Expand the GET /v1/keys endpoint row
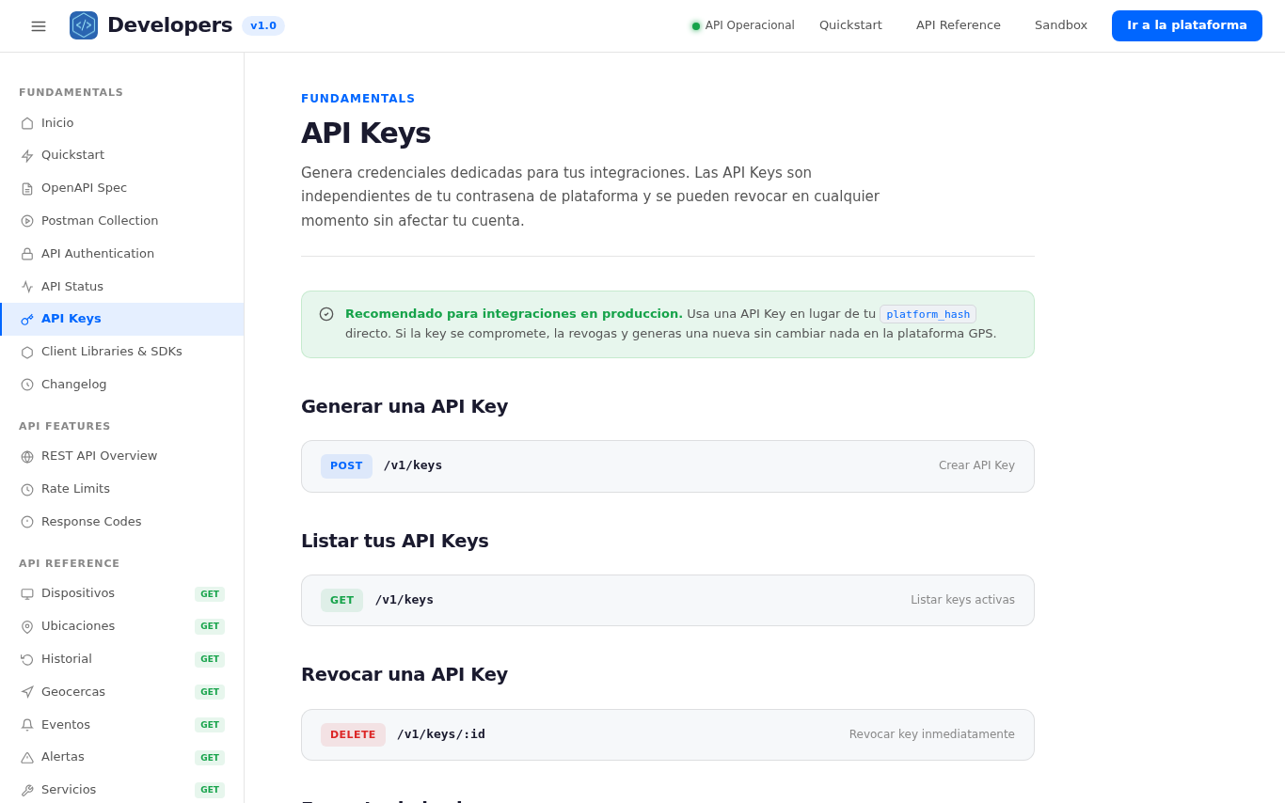 tap(668, 600)
